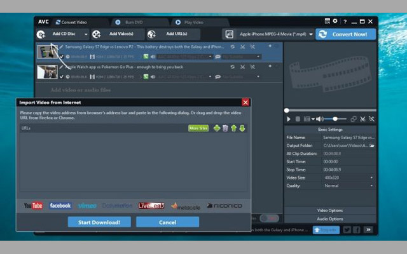Screen dimensions: 407x254
Task: Toggle the switch left of the Upgrade button
Action: point(269,218)
